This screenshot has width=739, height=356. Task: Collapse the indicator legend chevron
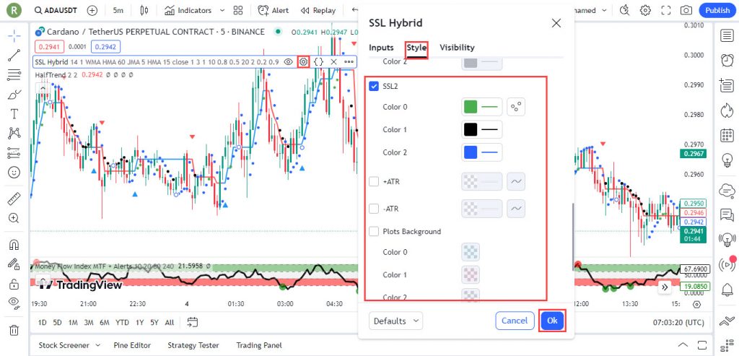(x=43, y=88)
